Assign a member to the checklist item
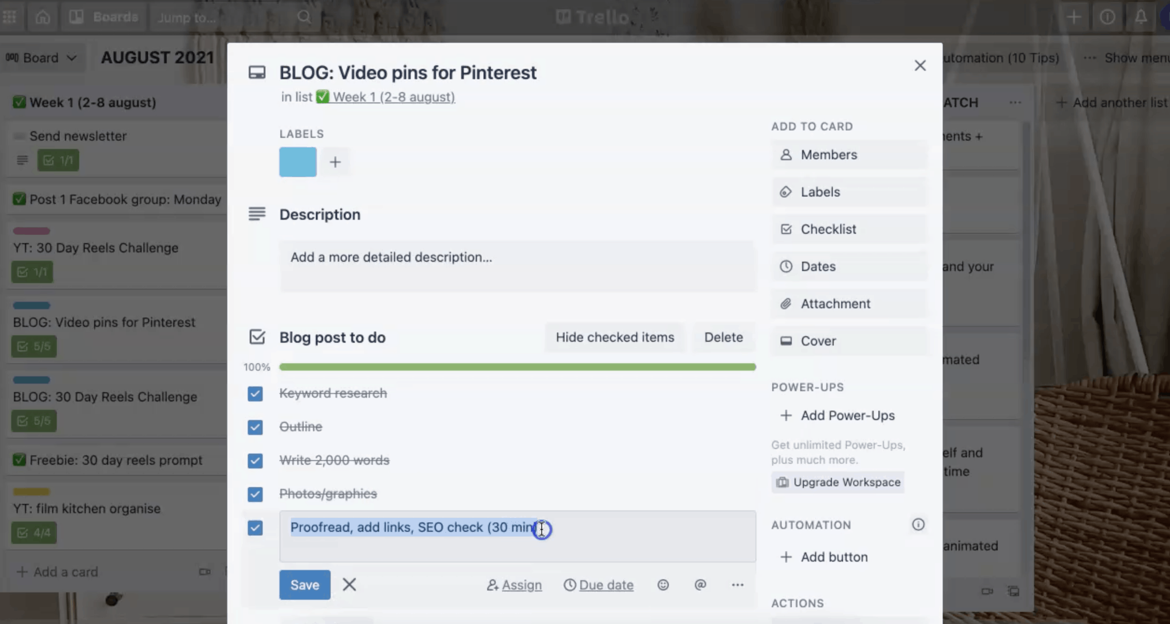The height and width of the screenshot is (624, 1170). (514, 585)
